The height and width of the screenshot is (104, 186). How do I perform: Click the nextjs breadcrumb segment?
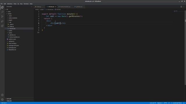pos(37,10)
